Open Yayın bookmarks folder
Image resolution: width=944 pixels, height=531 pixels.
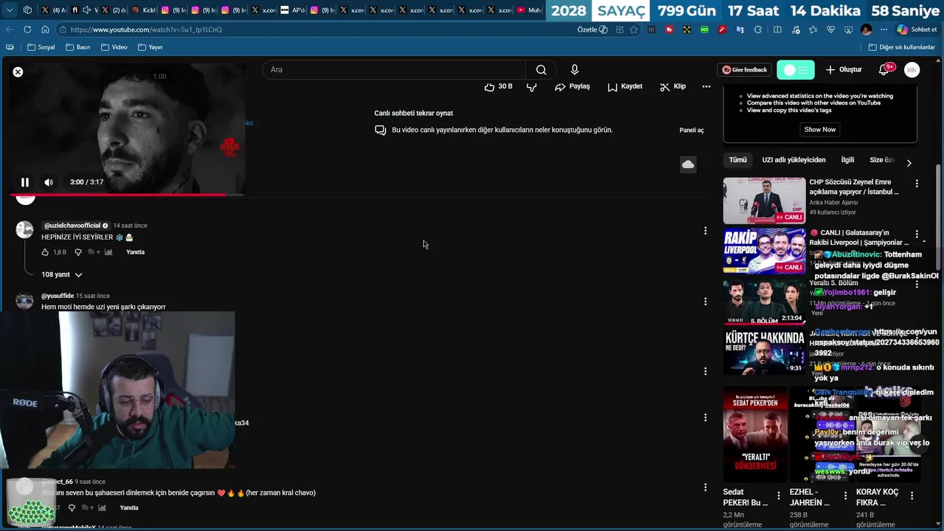[150, 47]
